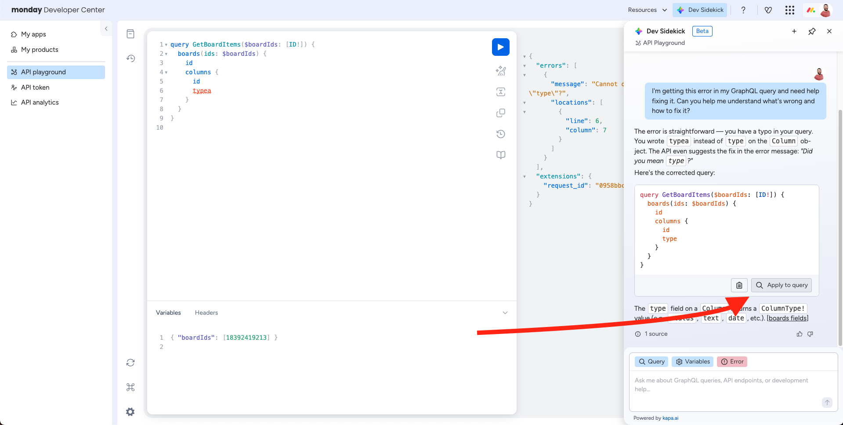The height and width of the screenshot is (425, 843).
Task: Click the prettify query magic wand icon
Action: (x=501, y=71)
